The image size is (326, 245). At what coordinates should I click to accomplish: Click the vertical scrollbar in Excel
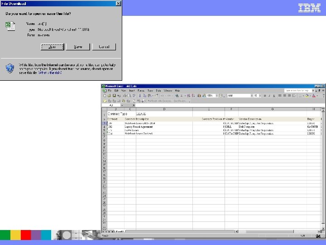[x=323, y=169]
